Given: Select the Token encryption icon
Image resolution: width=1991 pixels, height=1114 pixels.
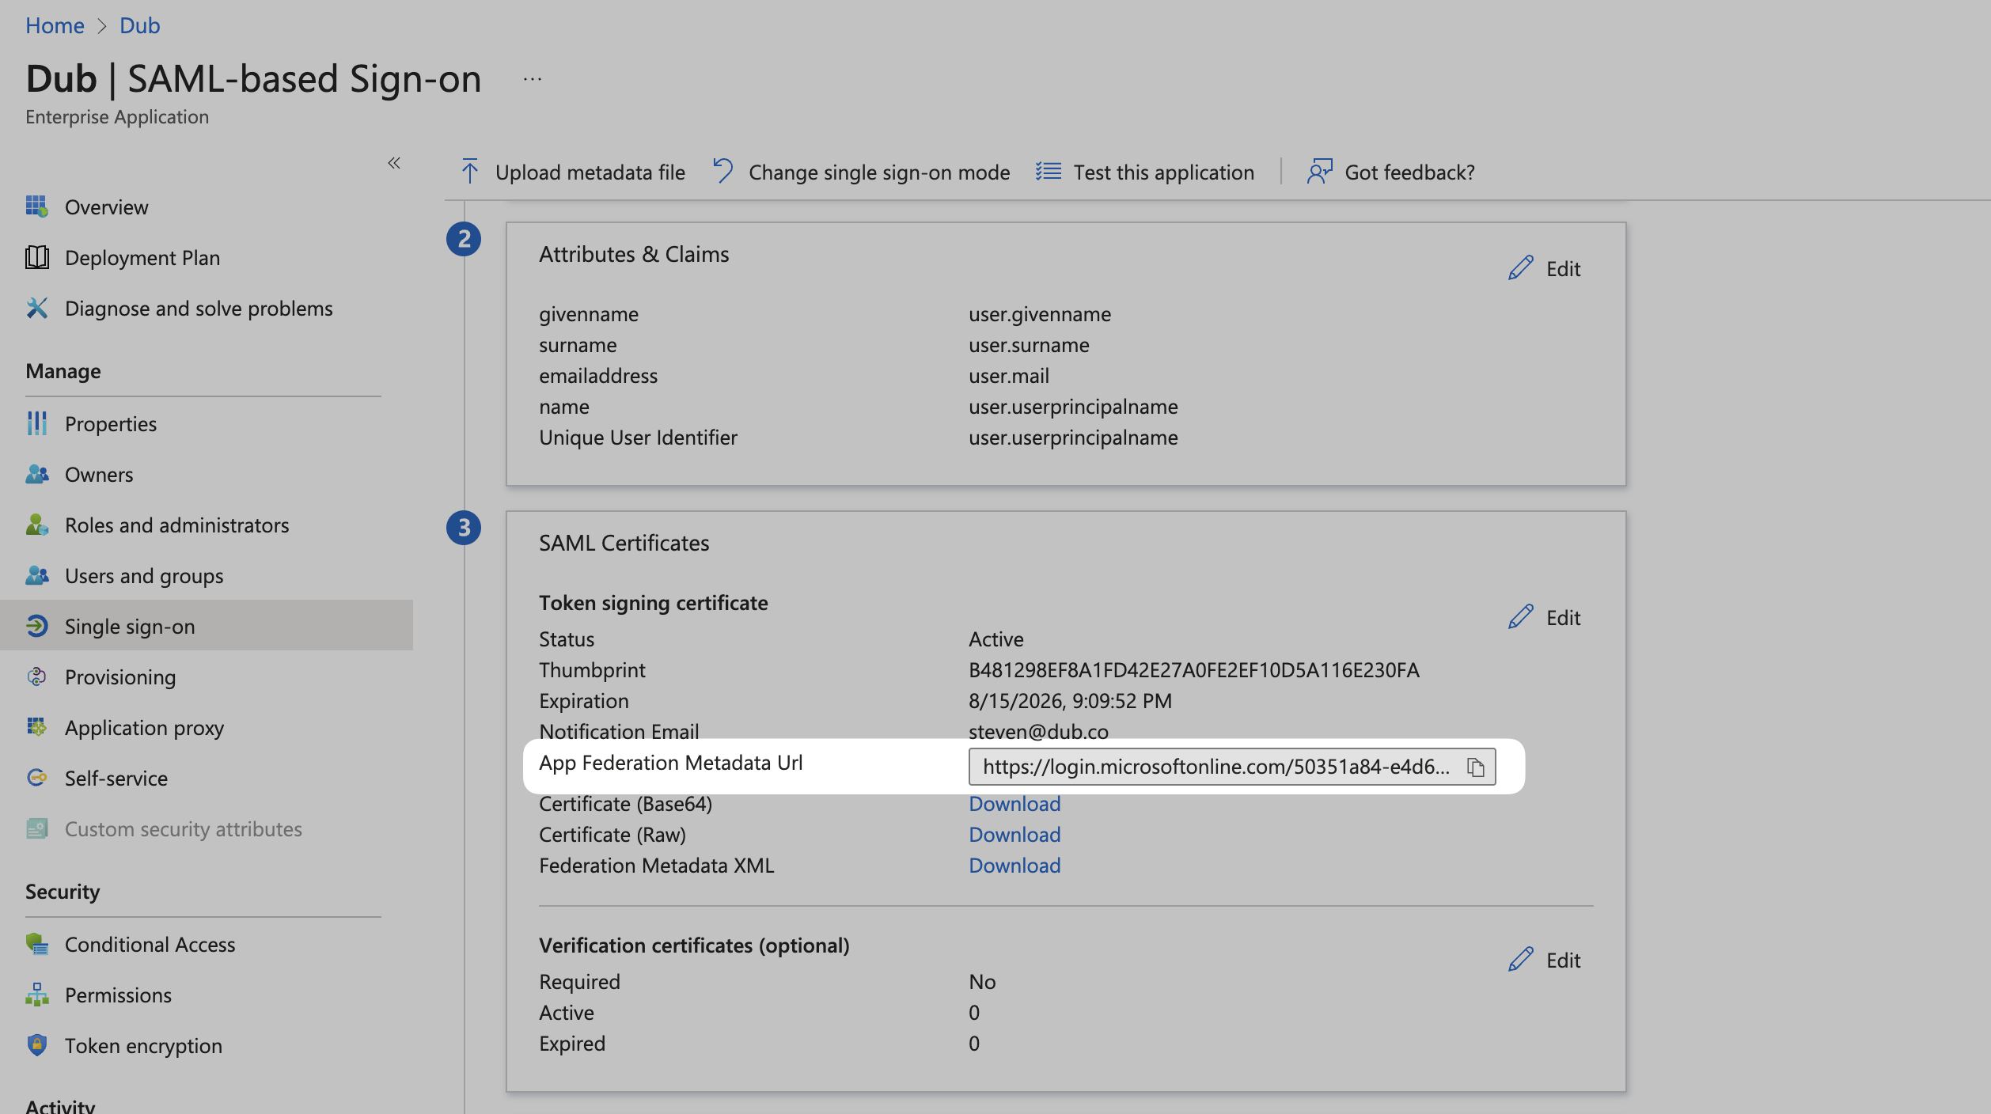Looking at the screenshot, I should click(x=36, y=1045).
